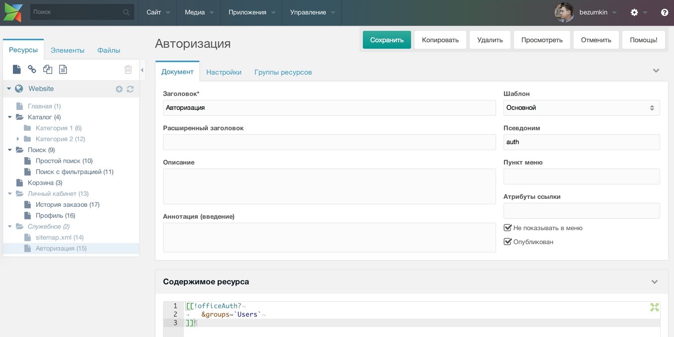The height and width of the screenshot is (337, 674).
Task: Click the search magnifier icon
Action: [x=126, y=12]
